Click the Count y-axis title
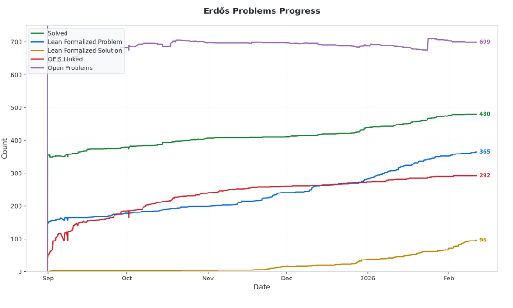 (x=5, y=148)
